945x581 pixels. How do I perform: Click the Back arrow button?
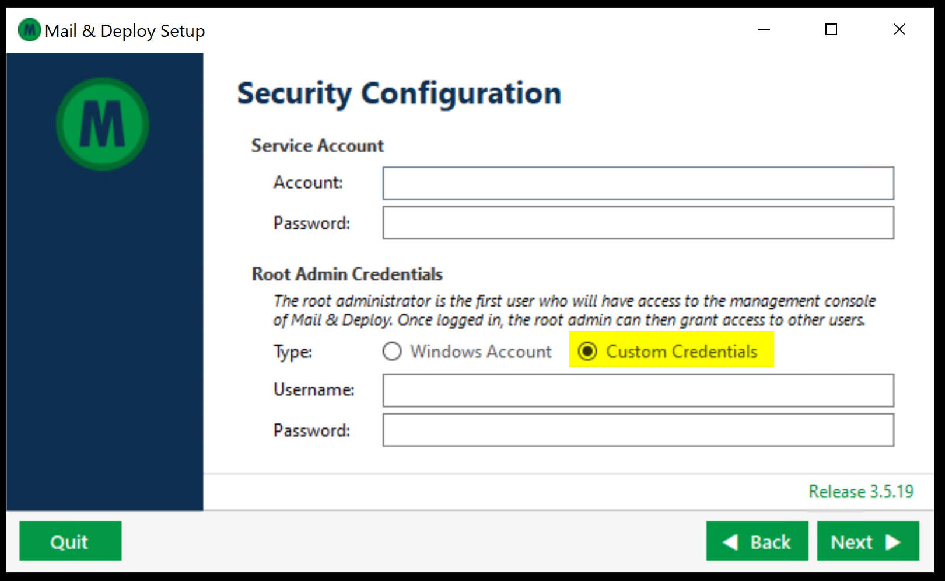[757, 541]
